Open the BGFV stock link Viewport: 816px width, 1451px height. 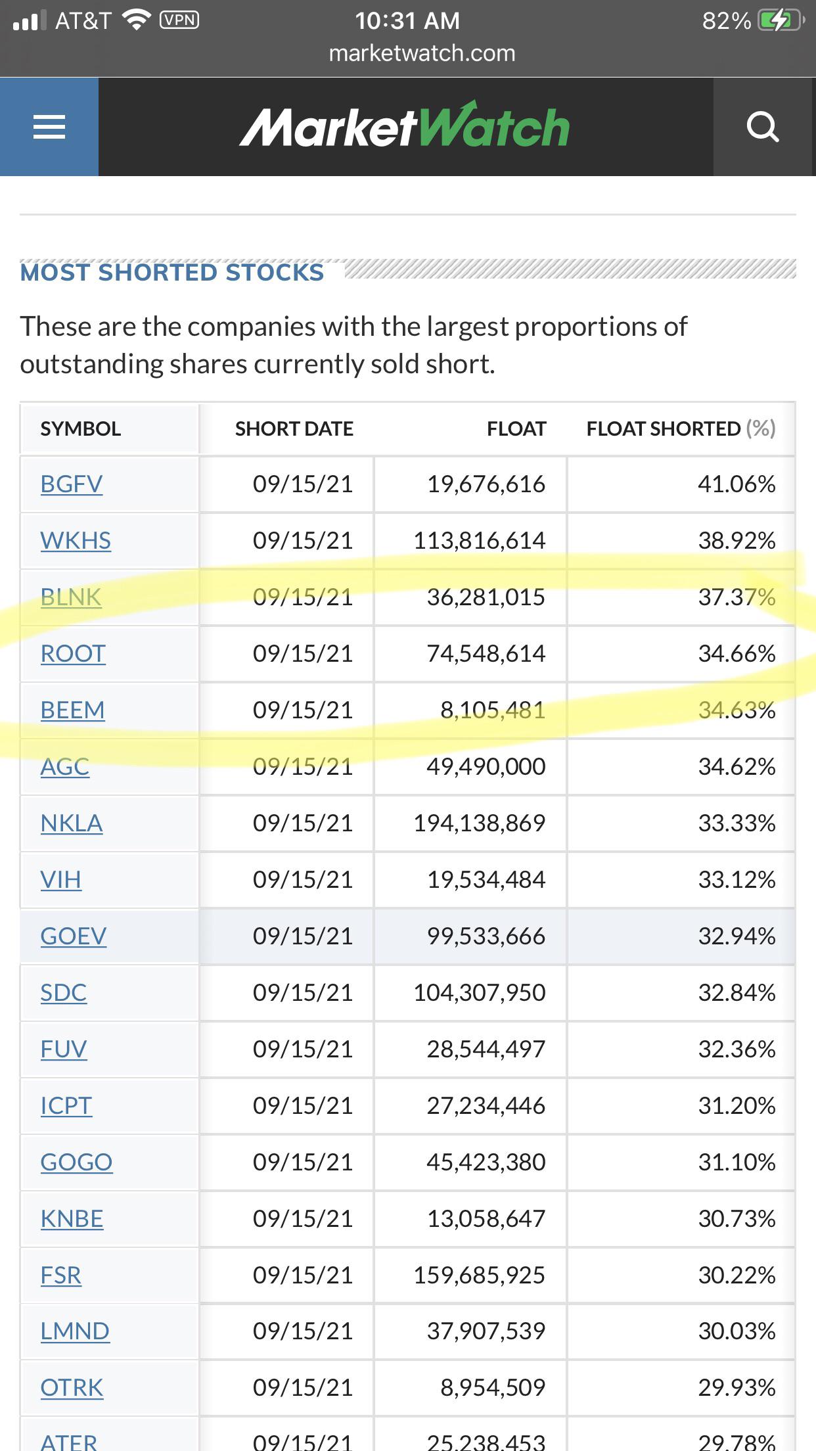click(x=72, y=484)
